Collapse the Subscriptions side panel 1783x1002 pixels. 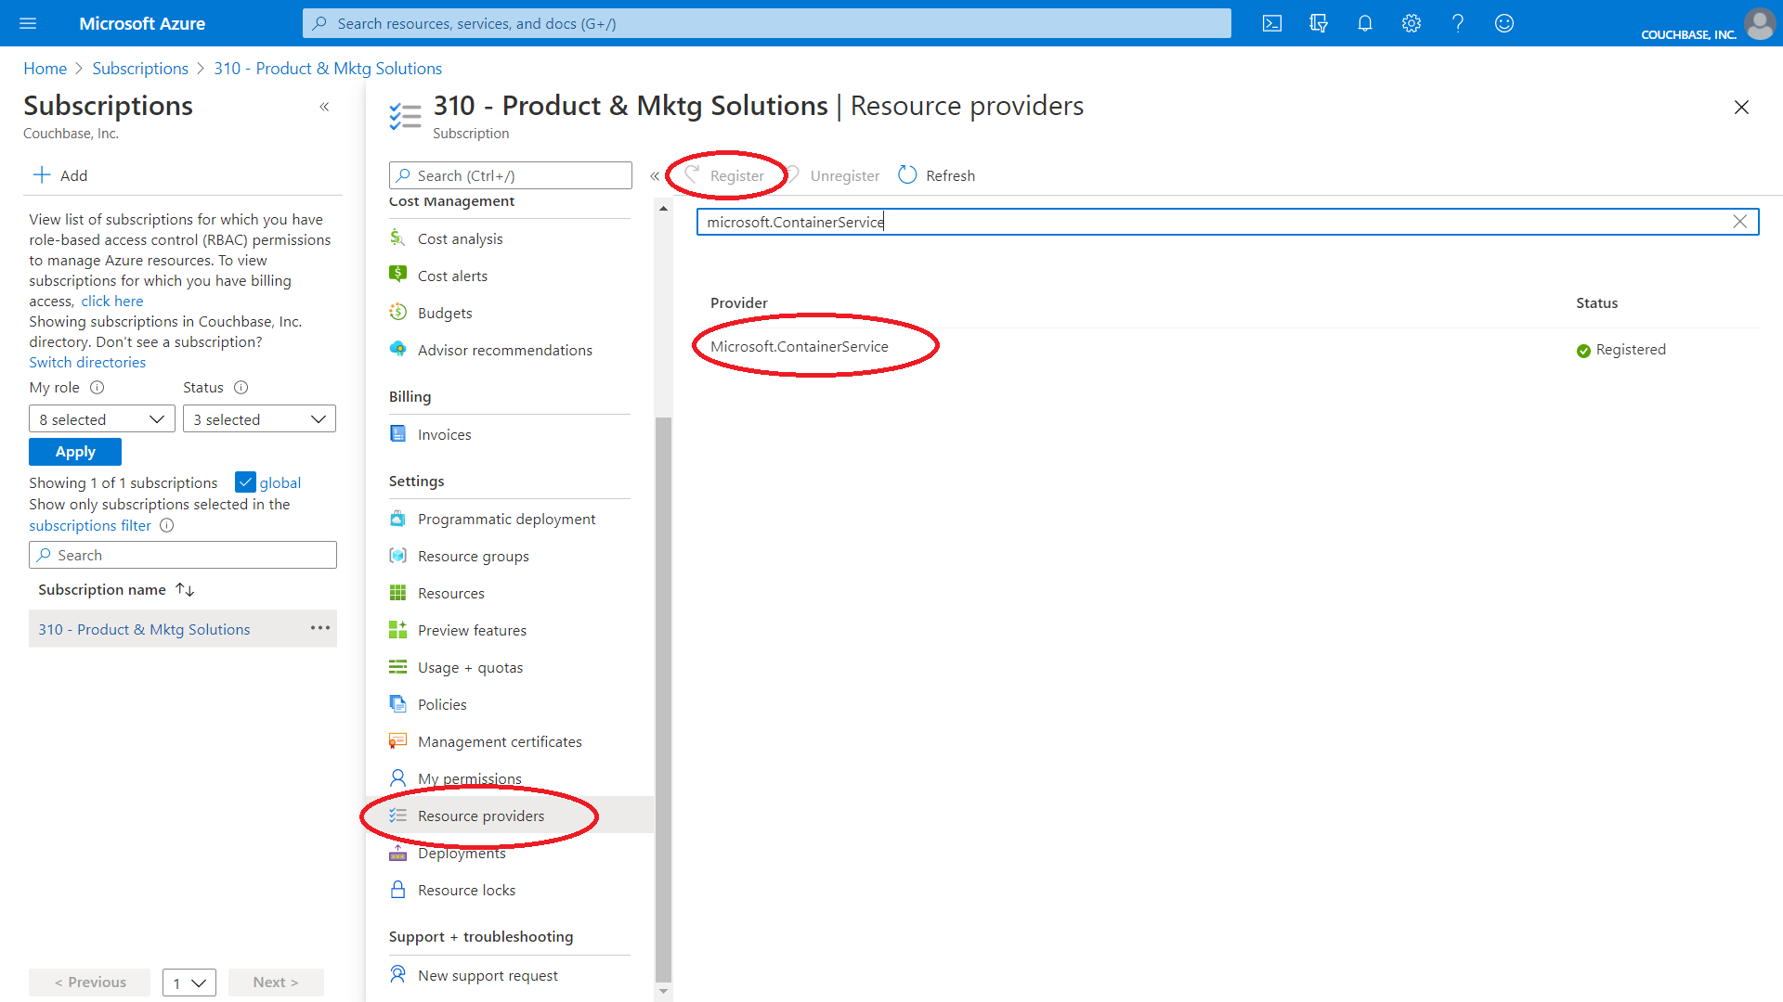(x=325, y=107)
